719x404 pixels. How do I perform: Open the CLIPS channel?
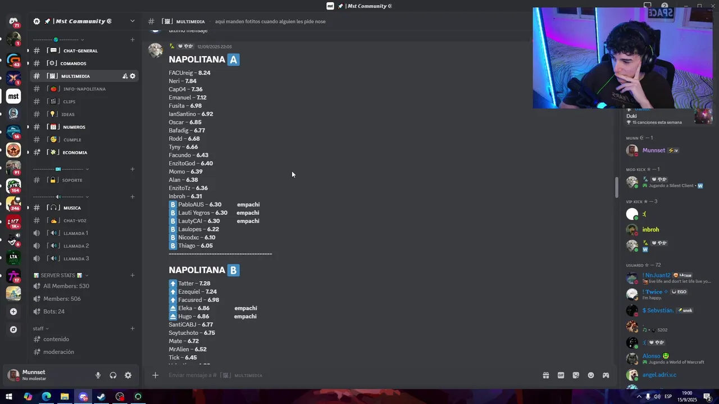coord(84,102)
